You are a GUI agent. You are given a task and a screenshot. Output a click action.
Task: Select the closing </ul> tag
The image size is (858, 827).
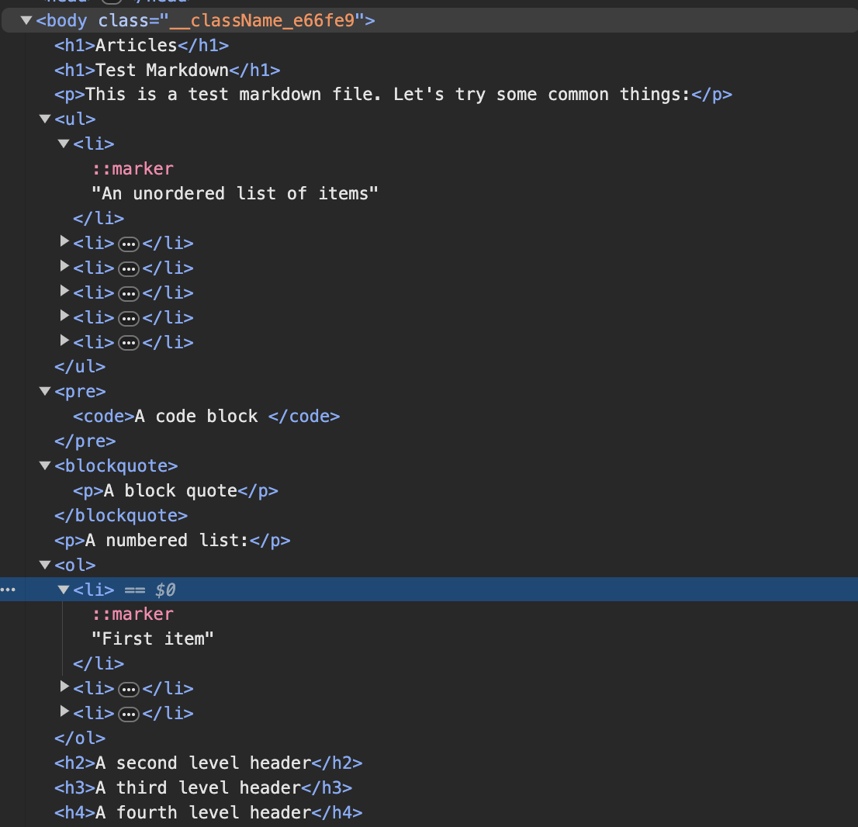tap(80, 366)
